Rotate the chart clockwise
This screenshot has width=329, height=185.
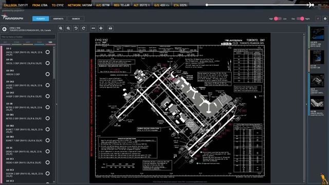tap(83, 28)
